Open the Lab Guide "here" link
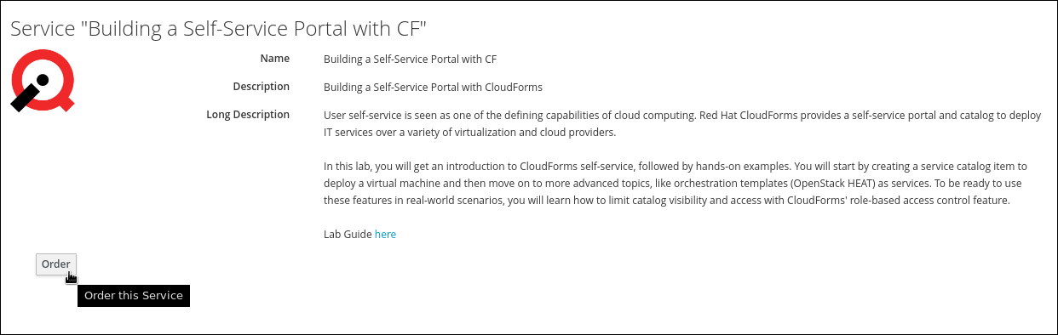 [x=386, y=234]
